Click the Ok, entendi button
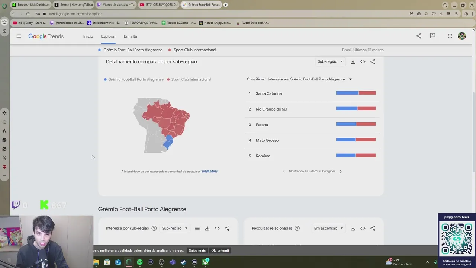Image resolution: width=476 pixels, height=268 pixels. 220,251
